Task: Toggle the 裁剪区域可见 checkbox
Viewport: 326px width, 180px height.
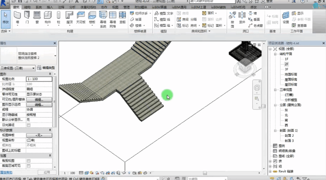Action: tap(28, 166)
